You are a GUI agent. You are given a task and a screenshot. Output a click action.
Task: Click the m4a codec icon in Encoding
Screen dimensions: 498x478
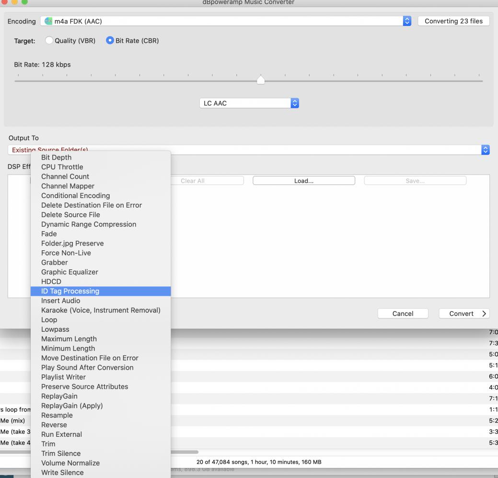pos(47,22)
